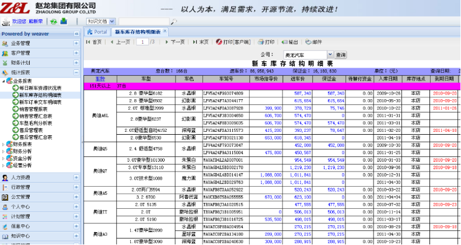Click the top search text box
The height and width of the screenshot is (245, 461).
144,22
